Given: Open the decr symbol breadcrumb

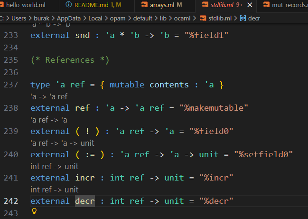Looking at the screenshot, I should [254, 18].
